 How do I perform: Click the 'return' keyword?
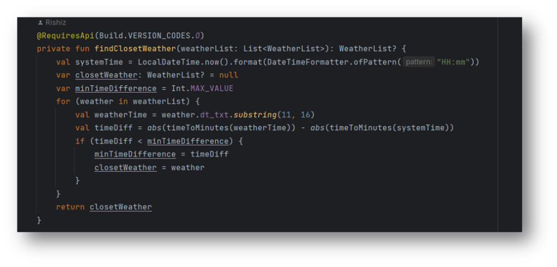tap(70, 207)
